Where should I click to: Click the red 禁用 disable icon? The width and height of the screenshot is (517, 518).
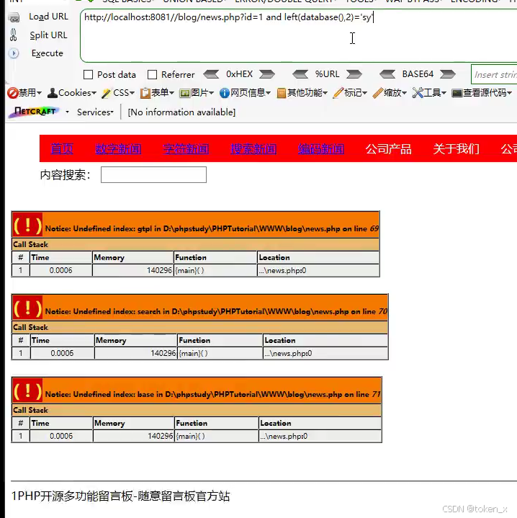13,93
